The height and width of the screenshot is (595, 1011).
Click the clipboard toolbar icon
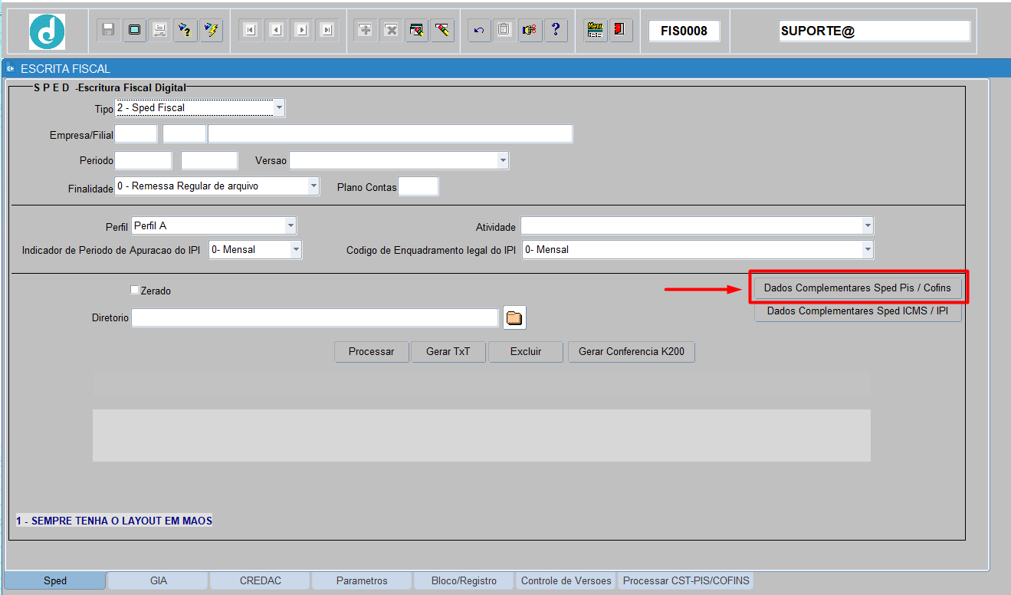(504, 31)
